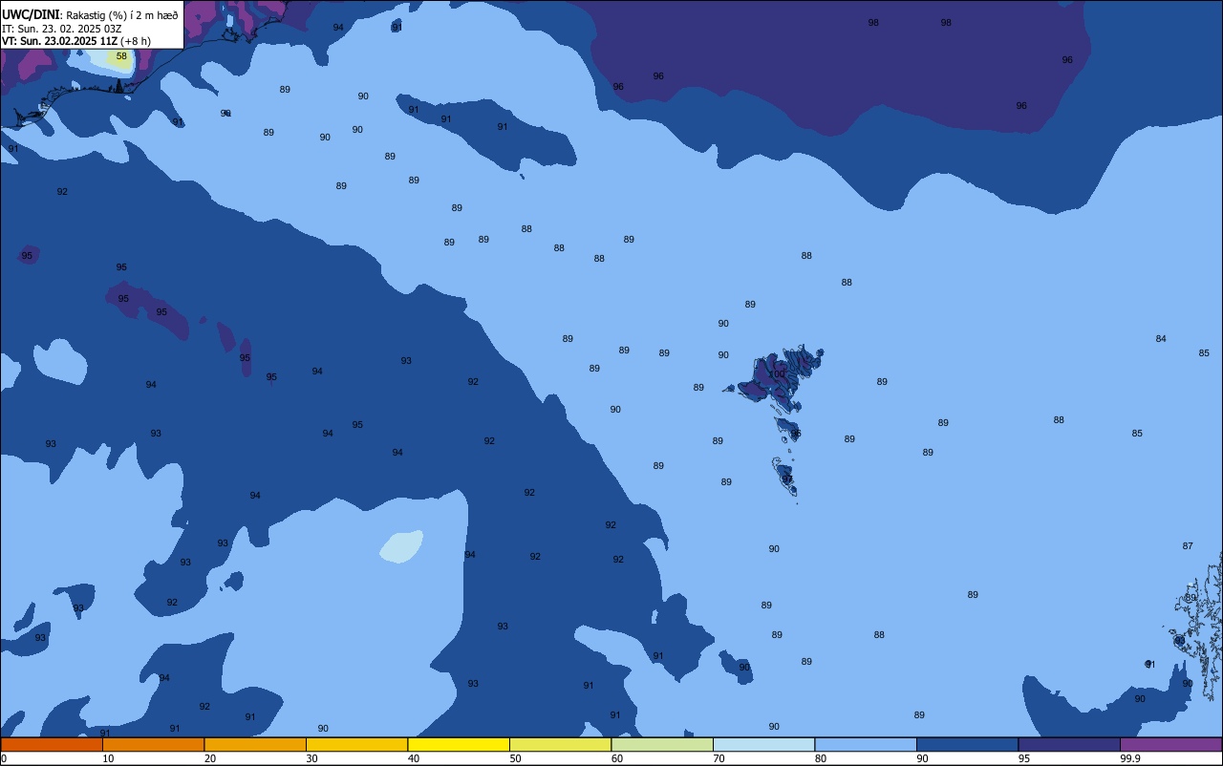Click the '20' legend scale label

210,758
